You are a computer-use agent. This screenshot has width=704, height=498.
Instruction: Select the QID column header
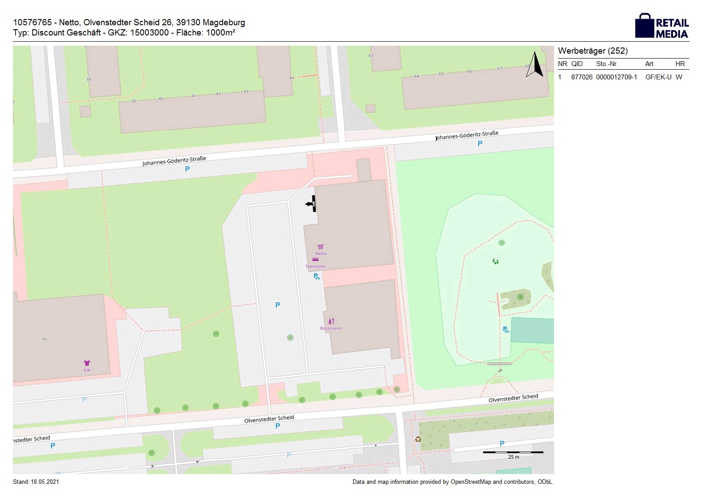[577, 64]
